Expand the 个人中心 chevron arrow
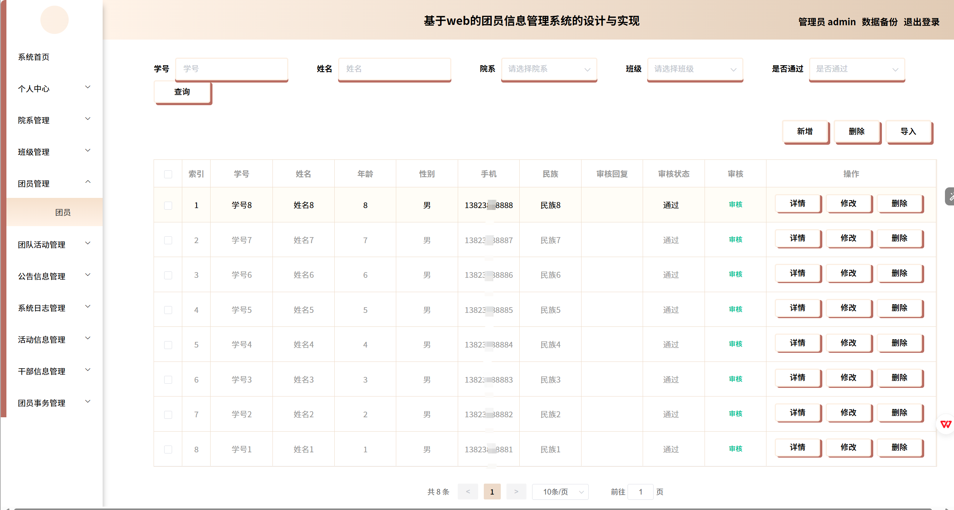The width and height of the screenshot is (954, 510). (88, 87)
